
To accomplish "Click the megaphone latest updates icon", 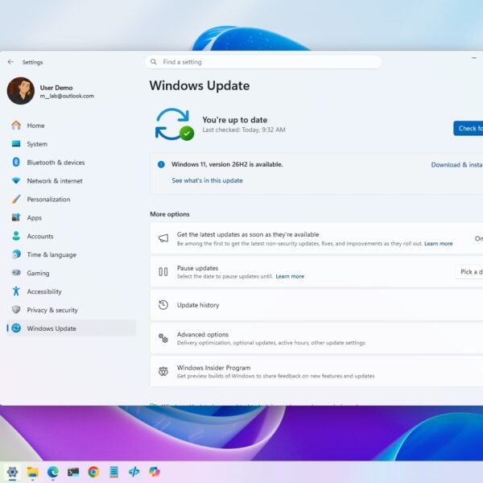I will tap(163, 238).
